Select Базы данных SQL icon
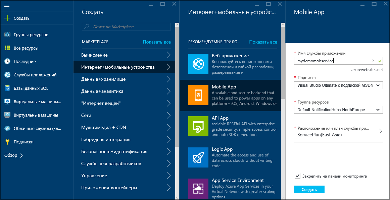 point(7,88)
